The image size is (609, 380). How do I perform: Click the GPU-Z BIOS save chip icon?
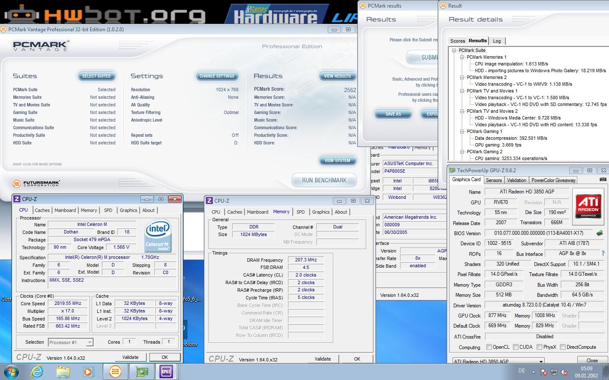[600, 233]
